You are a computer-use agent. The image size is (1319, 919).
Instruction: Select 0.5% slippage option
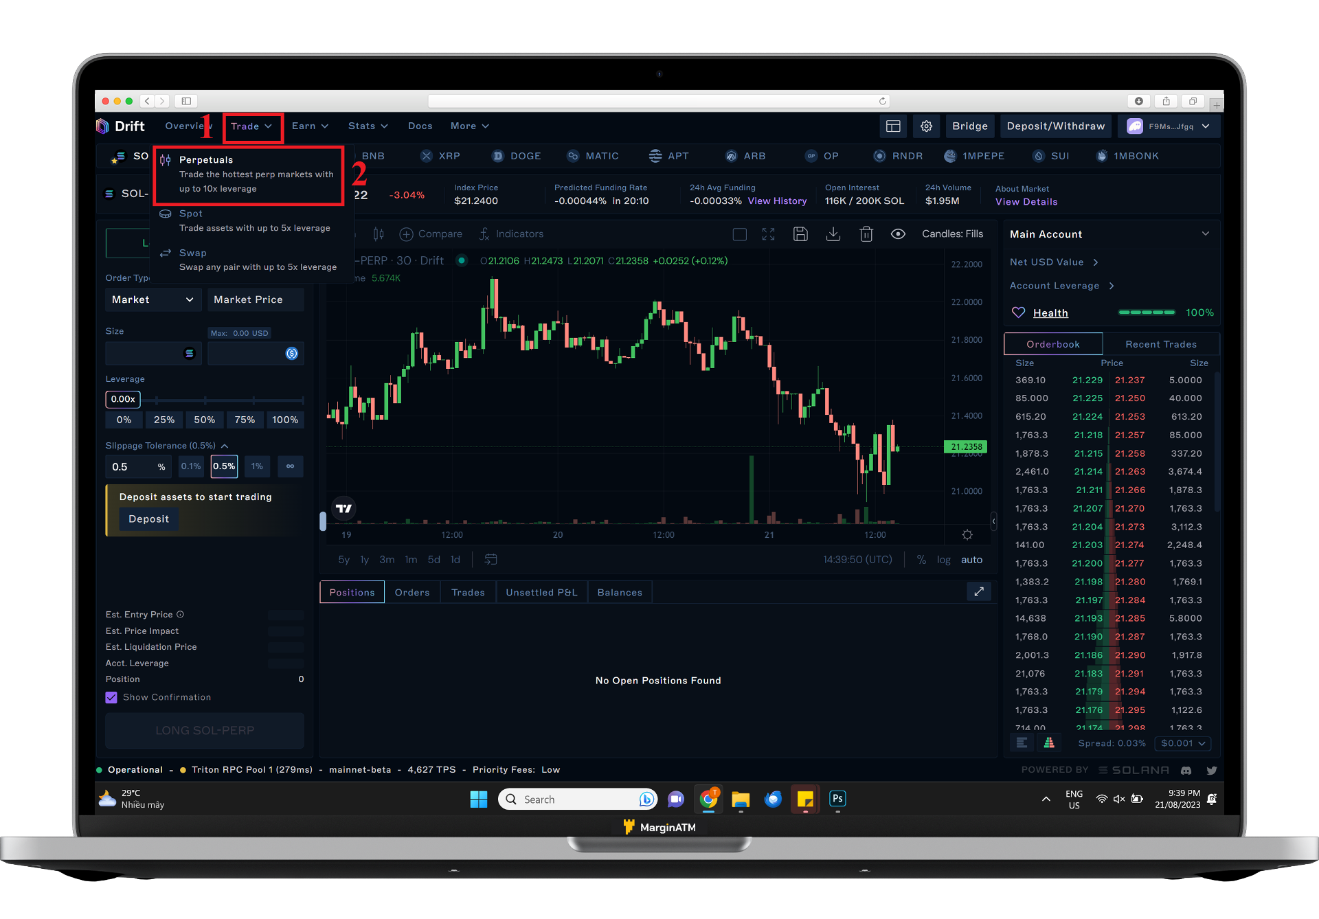(224, 466)
